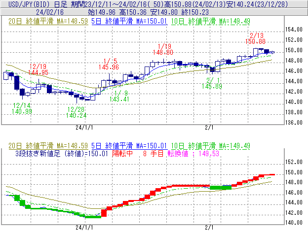Click the 24/1/1 date label under lower chart
This screenshot has height=234, width=308.
pos(84,228)
